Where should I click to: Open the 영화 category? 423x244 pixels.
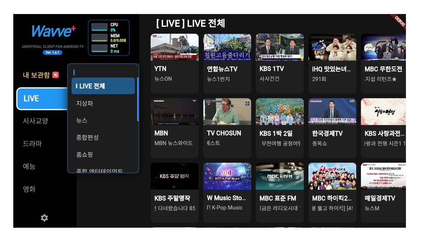coord(29,189)
